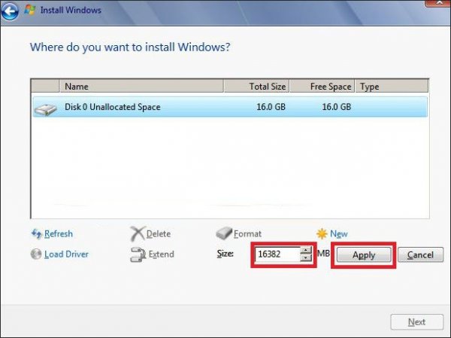Sort by Free Space column header

pos(322,87)
